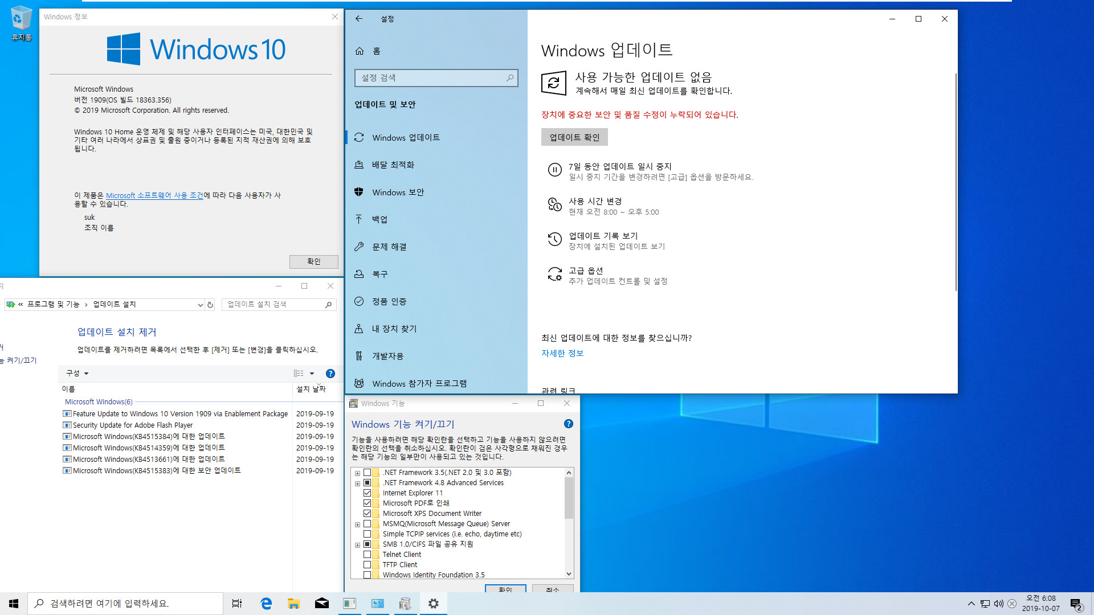
Task: Click the help icon in 업데이트 설치 window
Action: click(330, 374)
